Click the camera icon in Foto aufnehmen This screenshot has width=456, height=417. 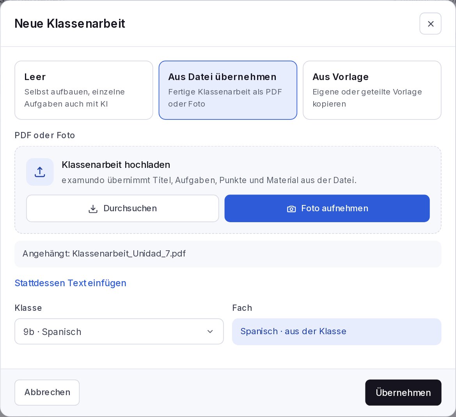[x=291, y=209]
